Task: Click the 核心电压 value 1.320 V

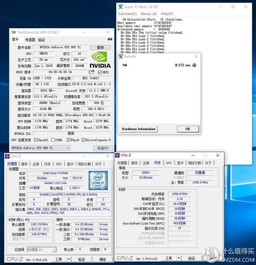Action: point(75,188)
